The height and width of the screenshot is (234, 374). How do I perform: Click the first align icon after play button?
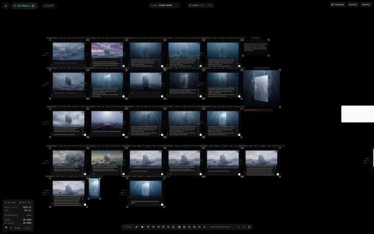[x=148, y=227]
